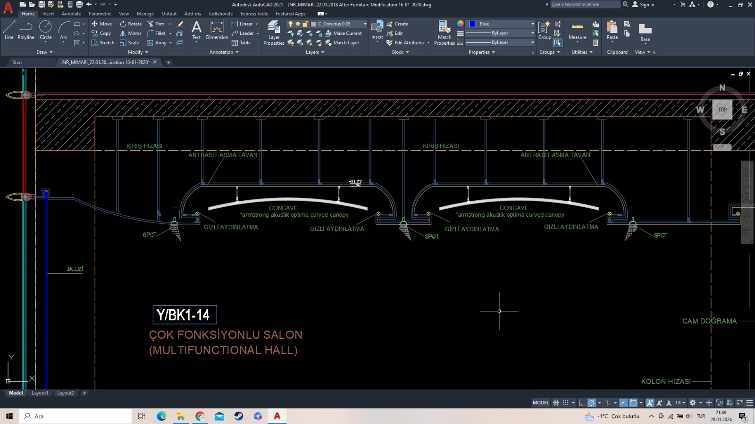Click Edit Attributes button
The height and width of the screenshot is (424, 755).
click(x=409, y=43)
